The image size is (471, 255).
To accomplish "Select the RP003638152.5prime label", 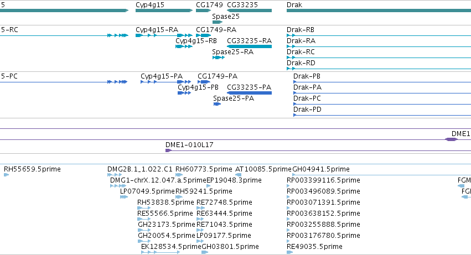I will 323,214.
